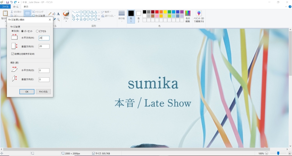Click skew 水平方向(O) input field
This screenshot has width=292, height=156.
click(x=44, y=70)
